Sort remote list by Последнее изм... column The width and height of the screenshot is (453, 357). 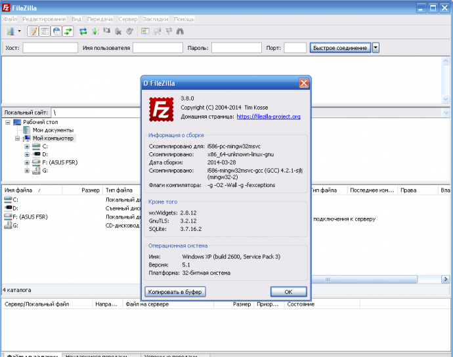(372, 190)
